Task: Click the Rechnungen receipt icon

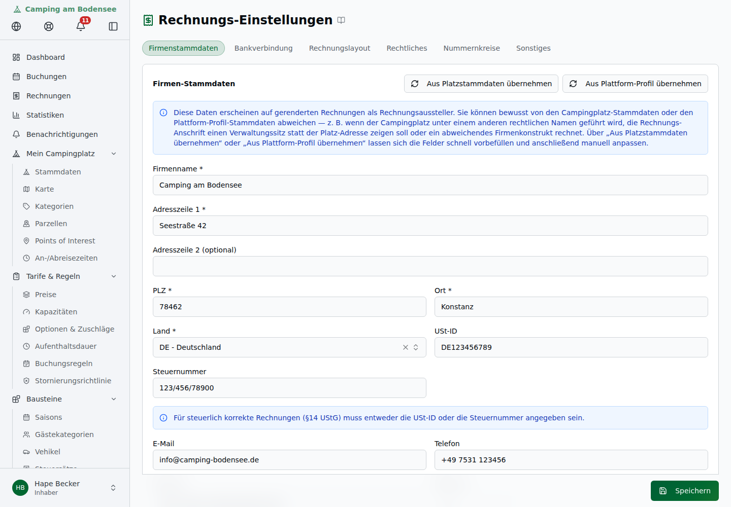Action: click(16, 96)
